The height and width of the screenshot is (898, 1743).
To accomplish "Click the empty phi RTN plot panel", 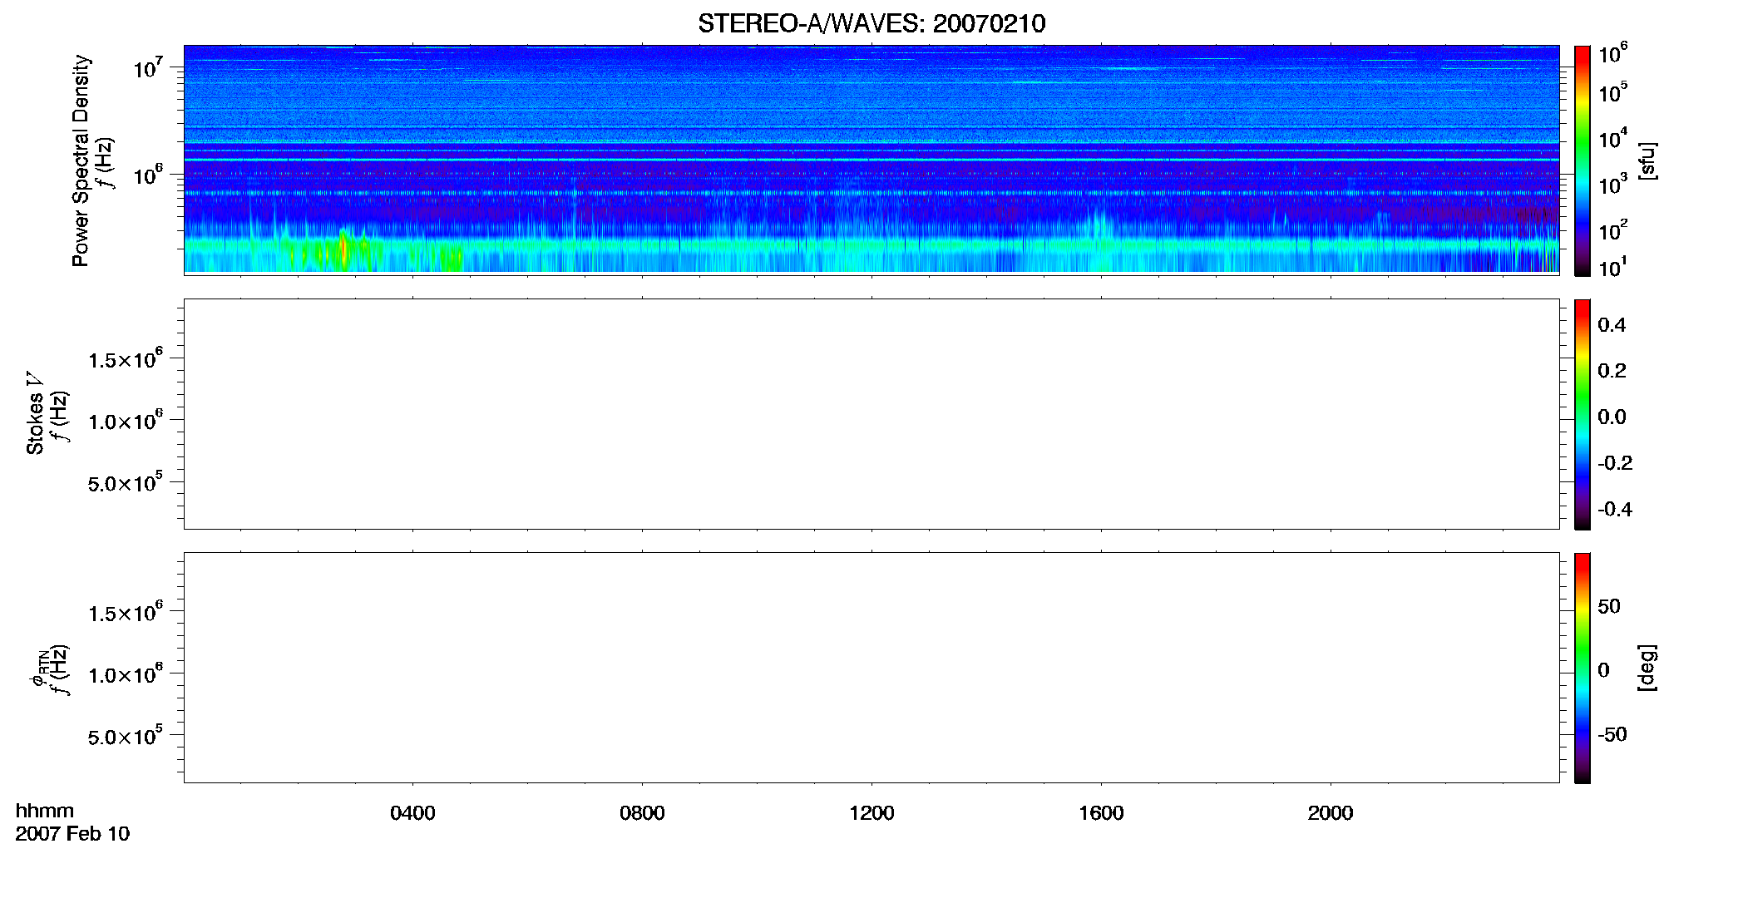I will point(871,668).
